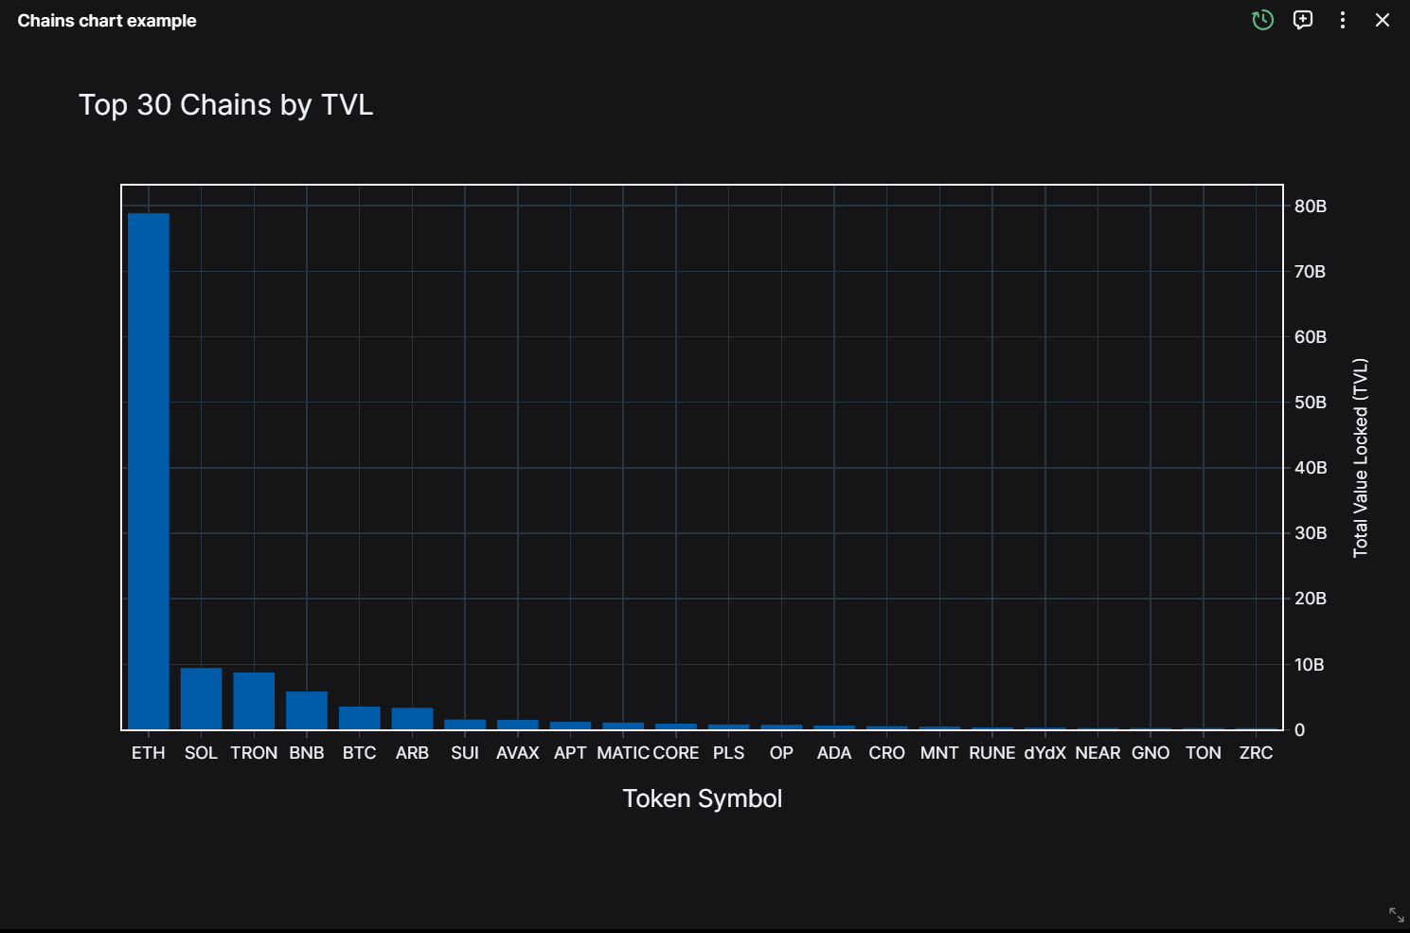
Task: Click the GNO x-axis label
Action: (1151, 753)
